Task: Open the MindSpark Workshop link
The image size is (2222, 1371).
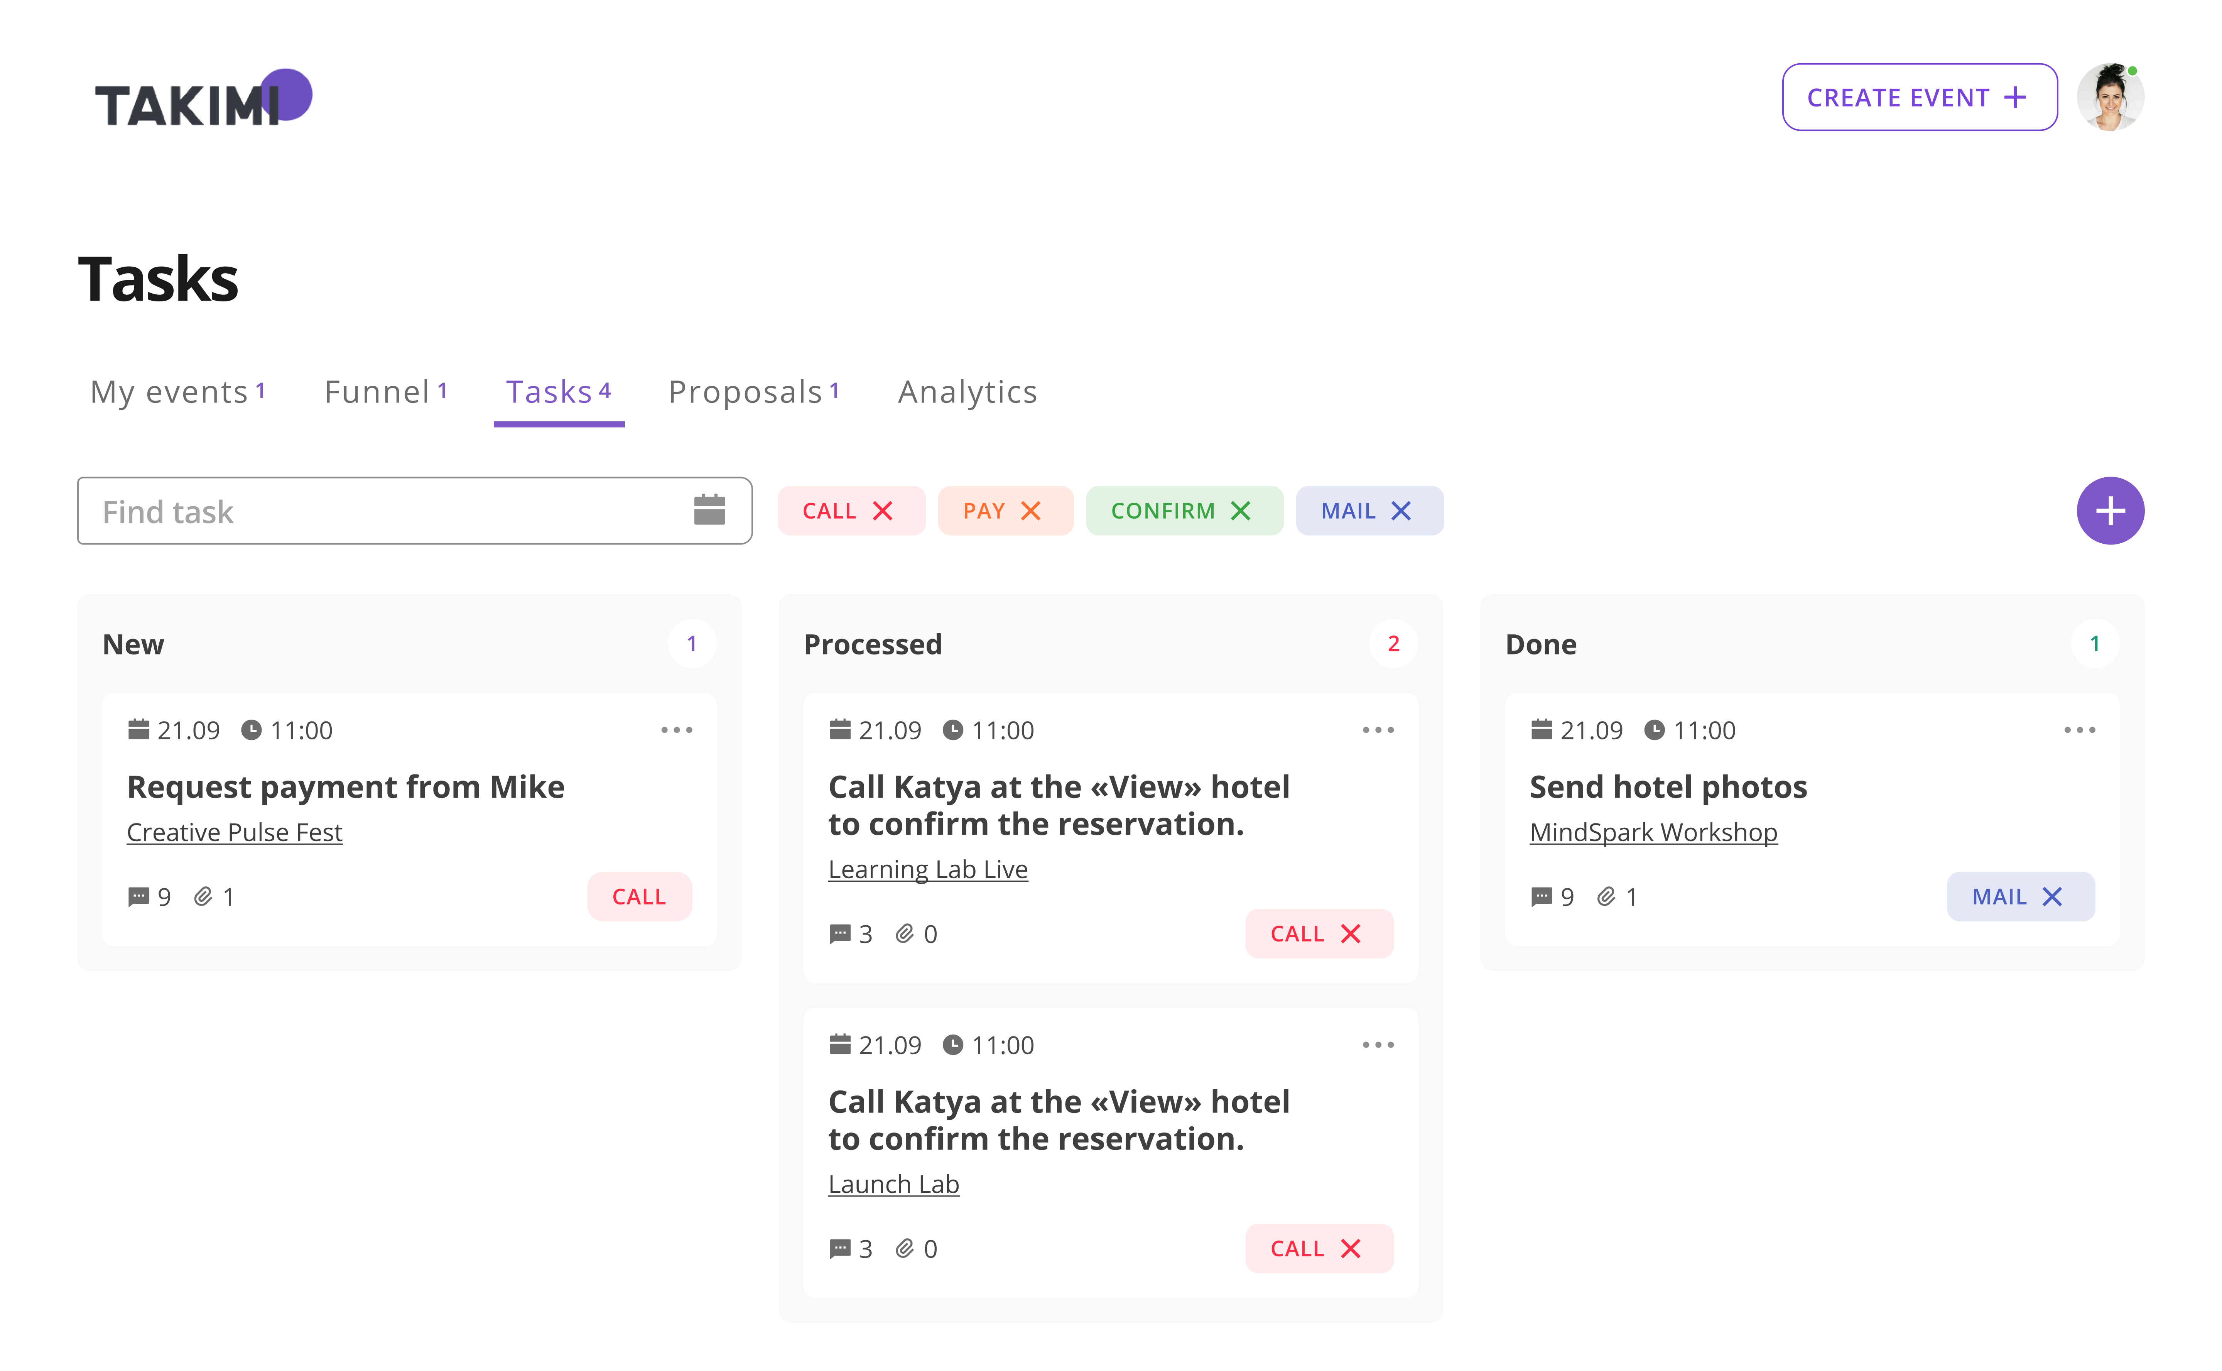Action: click(1653, 832)
